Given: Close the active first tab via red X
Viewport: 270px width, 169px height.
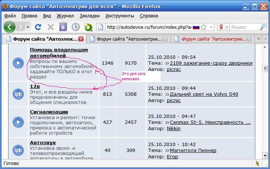Looking at the screenshot, I should [81, 39].
